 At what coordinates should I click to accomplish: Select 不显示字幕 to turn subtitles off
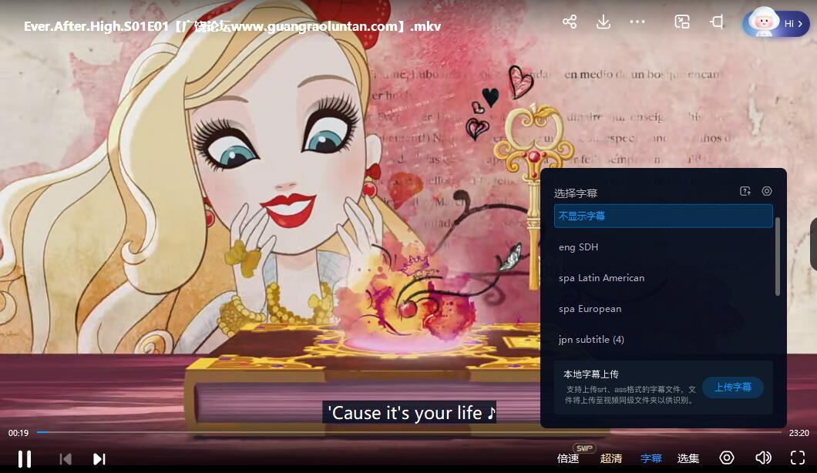click(664, 216)
